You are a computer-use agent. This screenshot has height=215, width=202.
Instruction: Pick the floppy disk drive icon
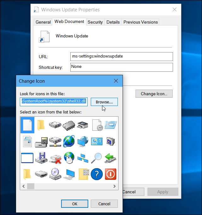[41, 158]
